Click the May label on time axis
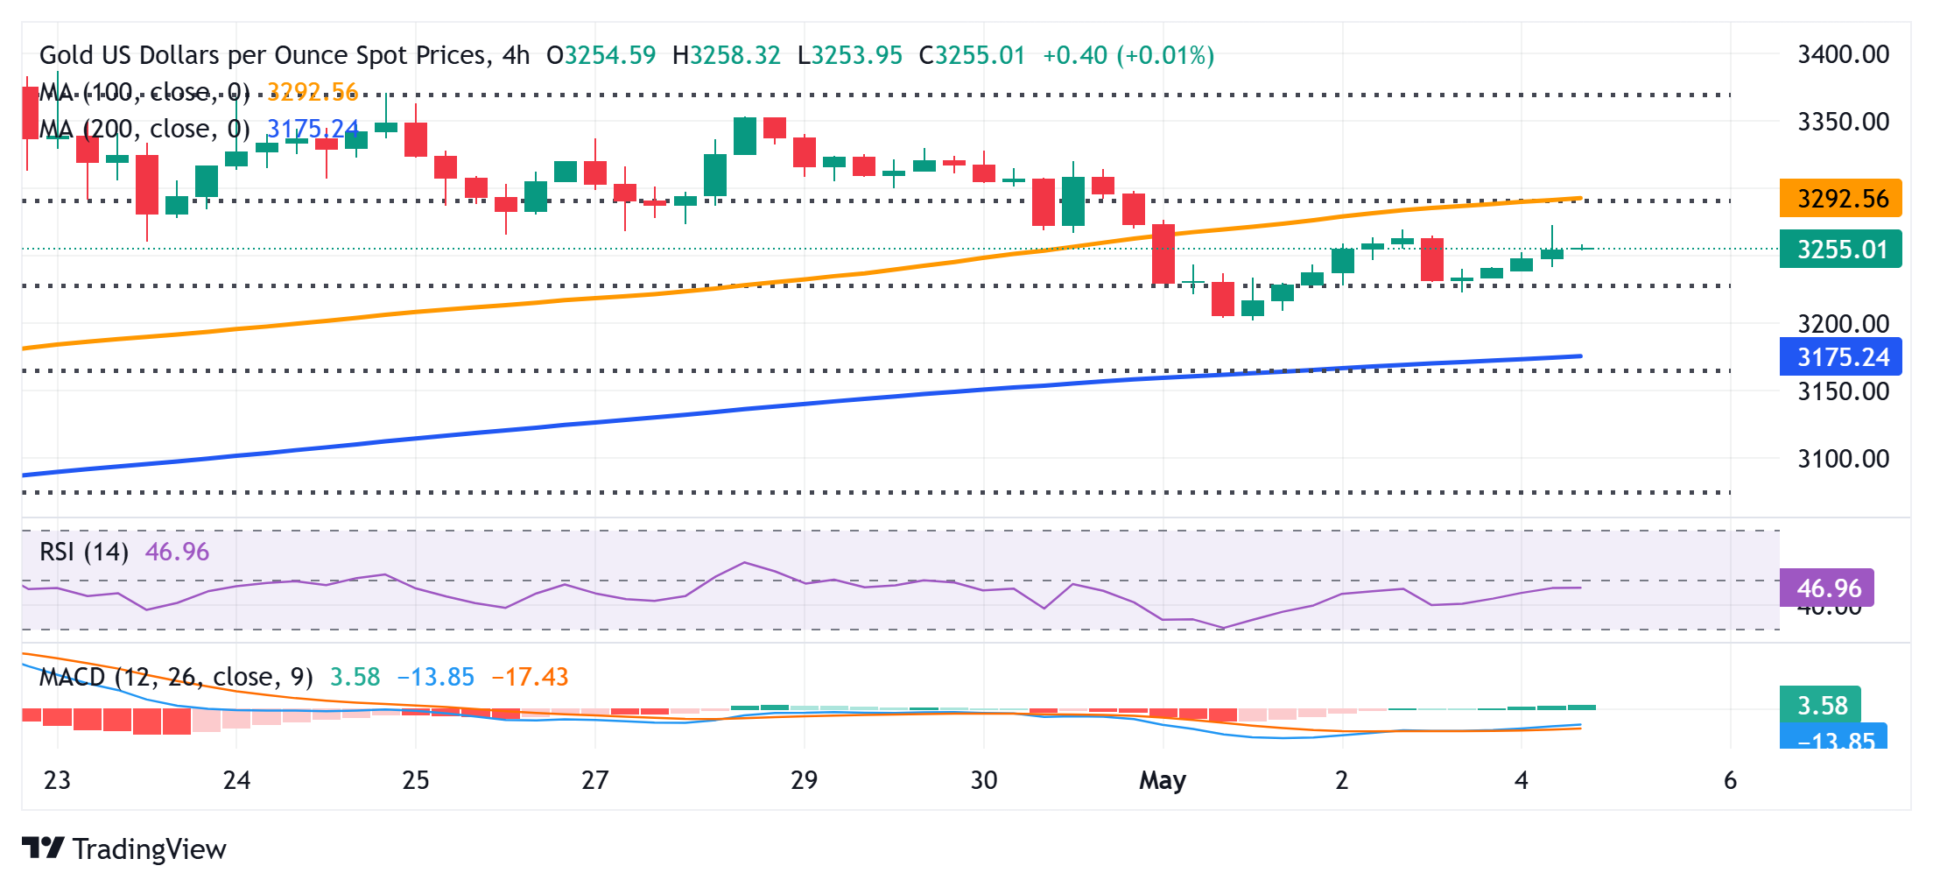Image resolution: width=1933 pixels, height=887 pixels. pyautogui.click(x=1162, y=780)
